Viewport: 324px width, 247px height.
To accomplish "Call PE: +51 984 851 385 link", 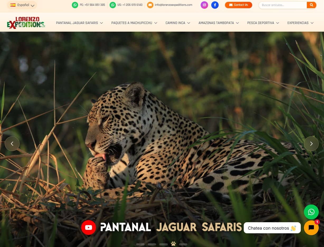I will pyautogui.click(x=92, y=5).
